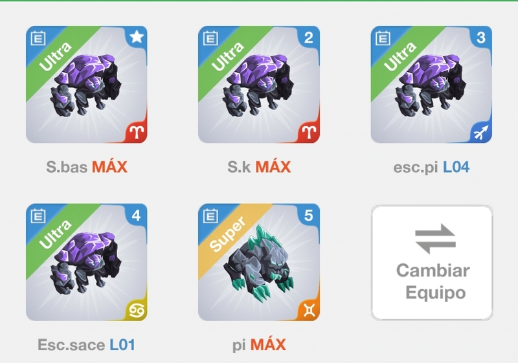The image size is (518, 363).
Task: Click the Cancer symbol on Esc.sace card
Action: pyautogui.click(x=137, y=311)
